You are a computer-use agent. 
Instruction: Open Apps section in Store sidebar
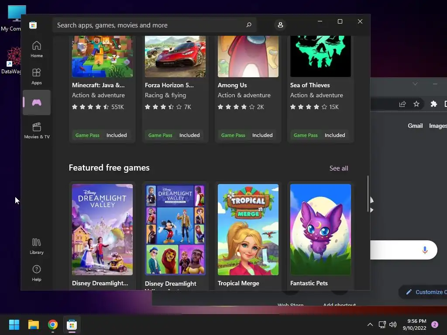point(37,76)
